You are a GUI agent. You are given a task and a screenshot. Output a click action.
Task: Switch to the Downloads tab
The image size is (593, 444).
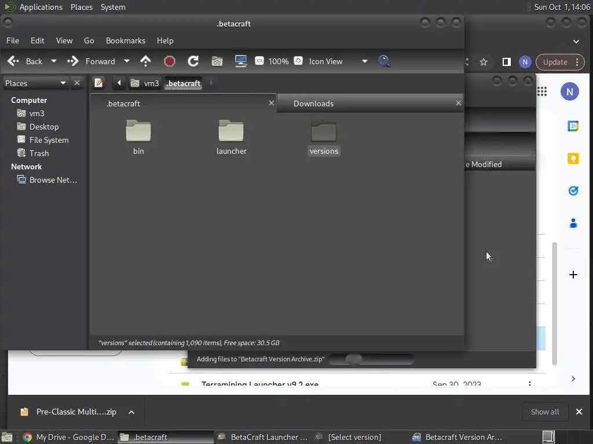click(x=370, y=103)
